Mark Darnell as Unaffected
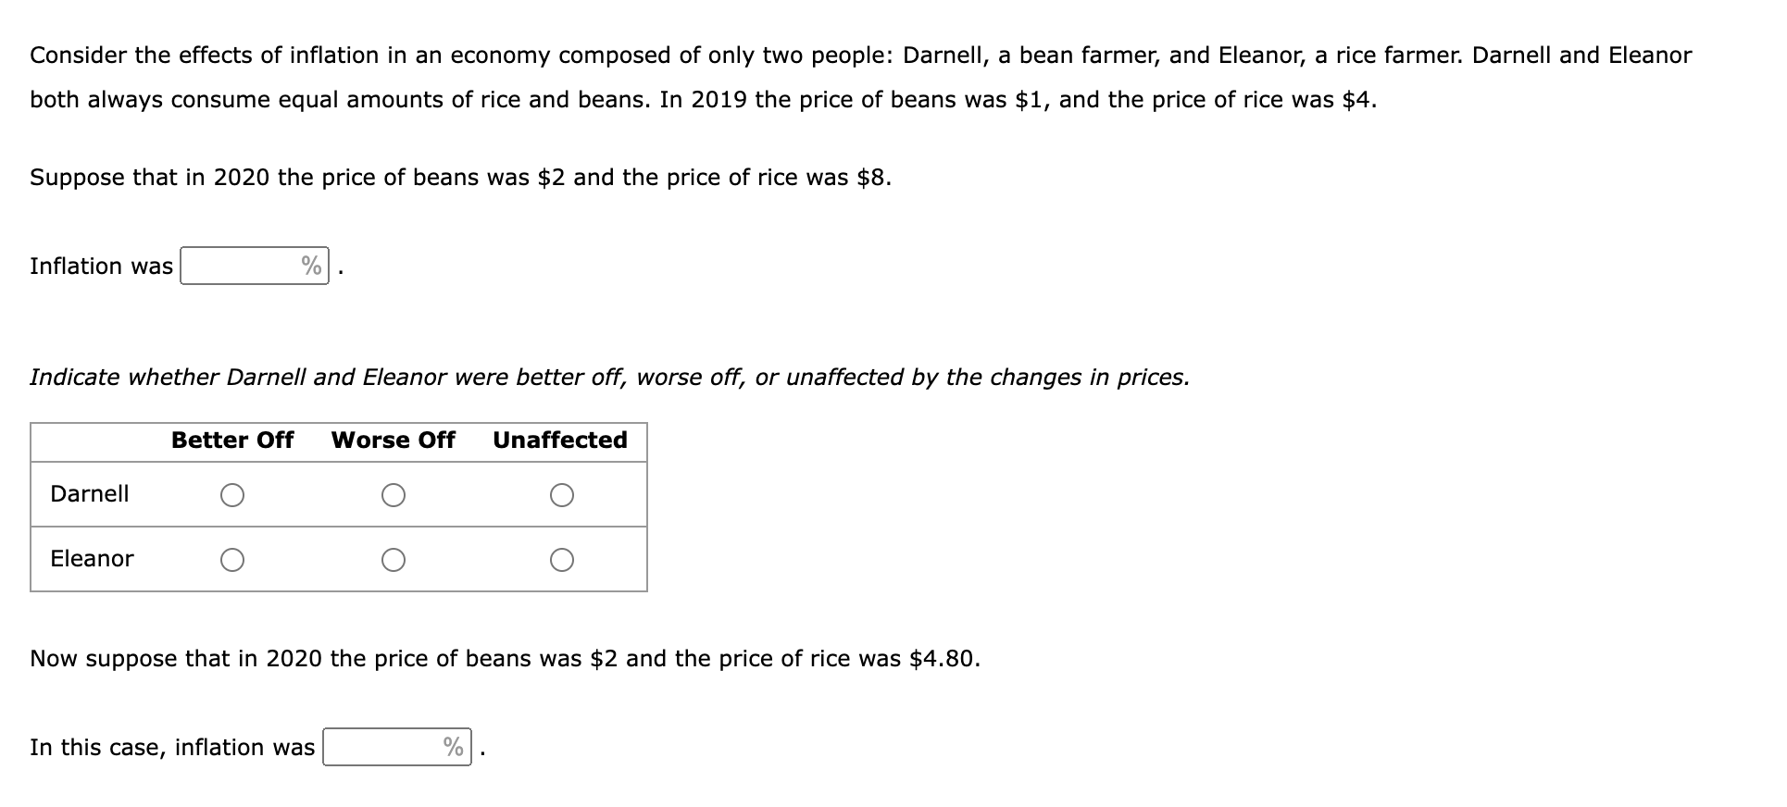Viewport: 1787px width, 807px height. (561, 496)
